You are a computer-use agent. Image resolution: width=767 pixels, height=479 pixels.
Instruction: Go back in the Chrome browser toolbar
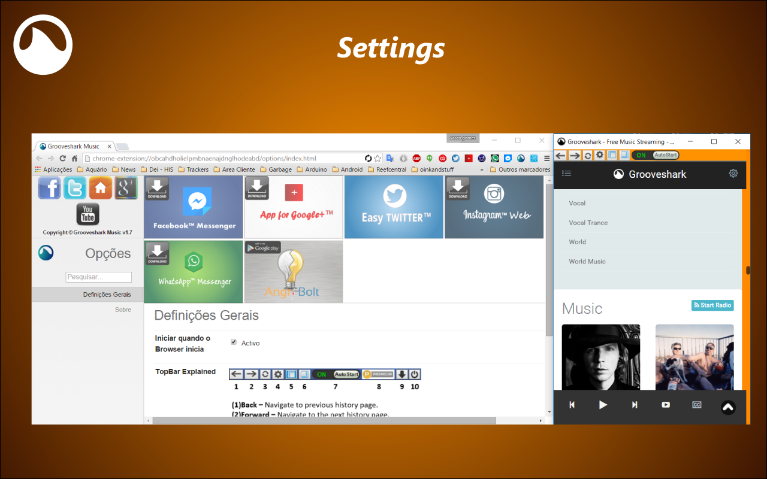coord(39,159)
